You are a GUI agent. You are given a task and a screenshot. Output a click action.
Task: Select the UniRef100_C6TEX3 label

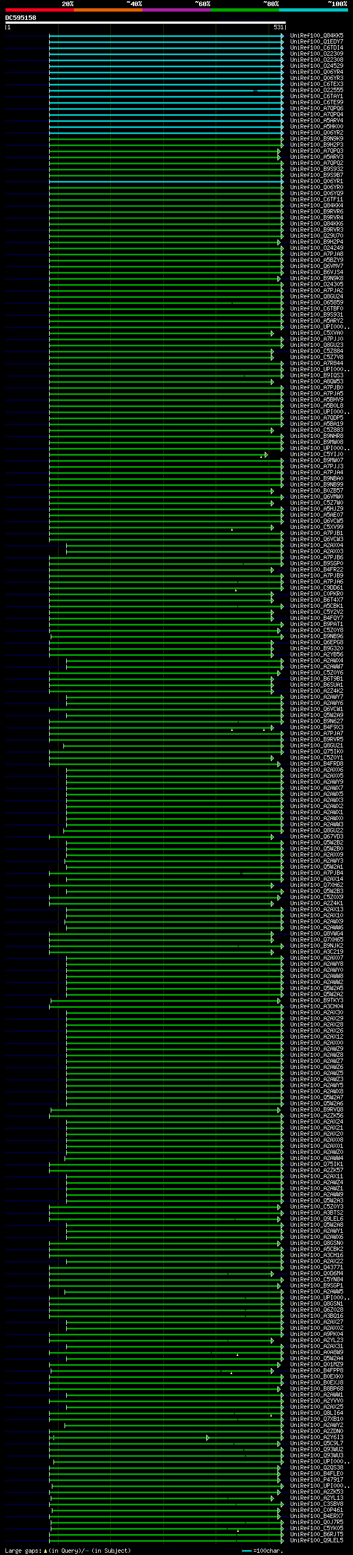317,84
